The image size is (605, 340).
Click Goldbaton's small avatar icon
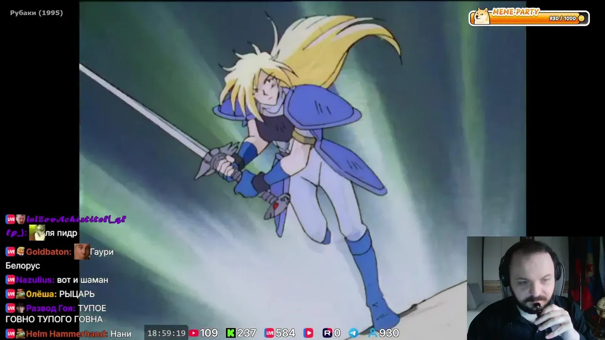pyautogui.click(x=21, y=252)
